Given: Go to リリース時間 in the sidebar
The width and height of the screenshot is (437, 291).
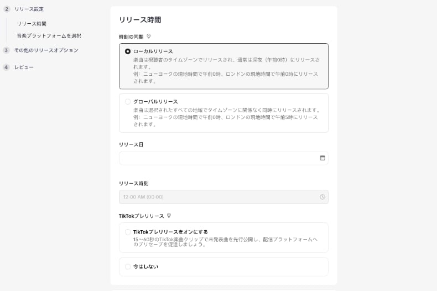Looking at the screenshot, I should pyautogui.click(x=32, y=24).
